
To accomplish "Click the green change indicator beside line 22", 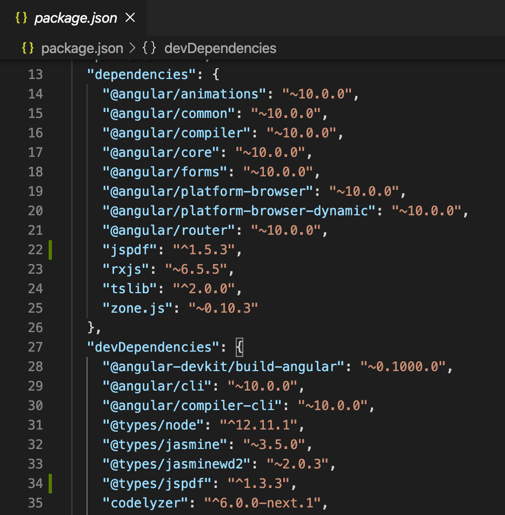I will [x=49, y=249].
